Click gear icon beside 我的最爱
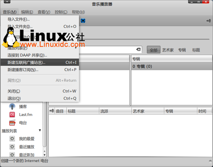 pos(12,139)
